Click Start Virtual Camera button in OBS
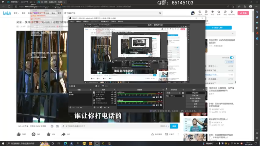This screenshot has height=146, width=260. 195,98
